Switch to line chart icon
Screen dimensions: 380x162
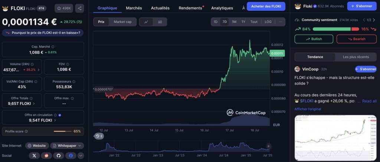(x=146, y=22)
